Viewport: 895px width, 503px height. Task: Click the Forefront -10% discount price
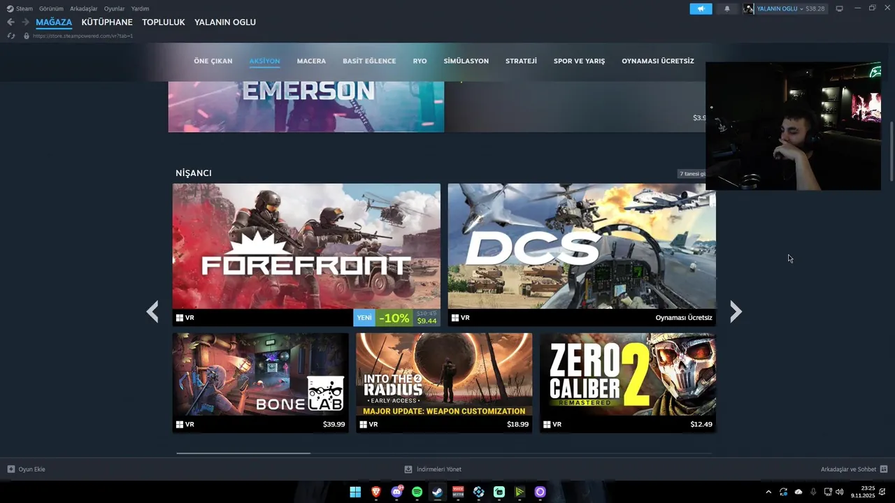(x=396, y=318)
